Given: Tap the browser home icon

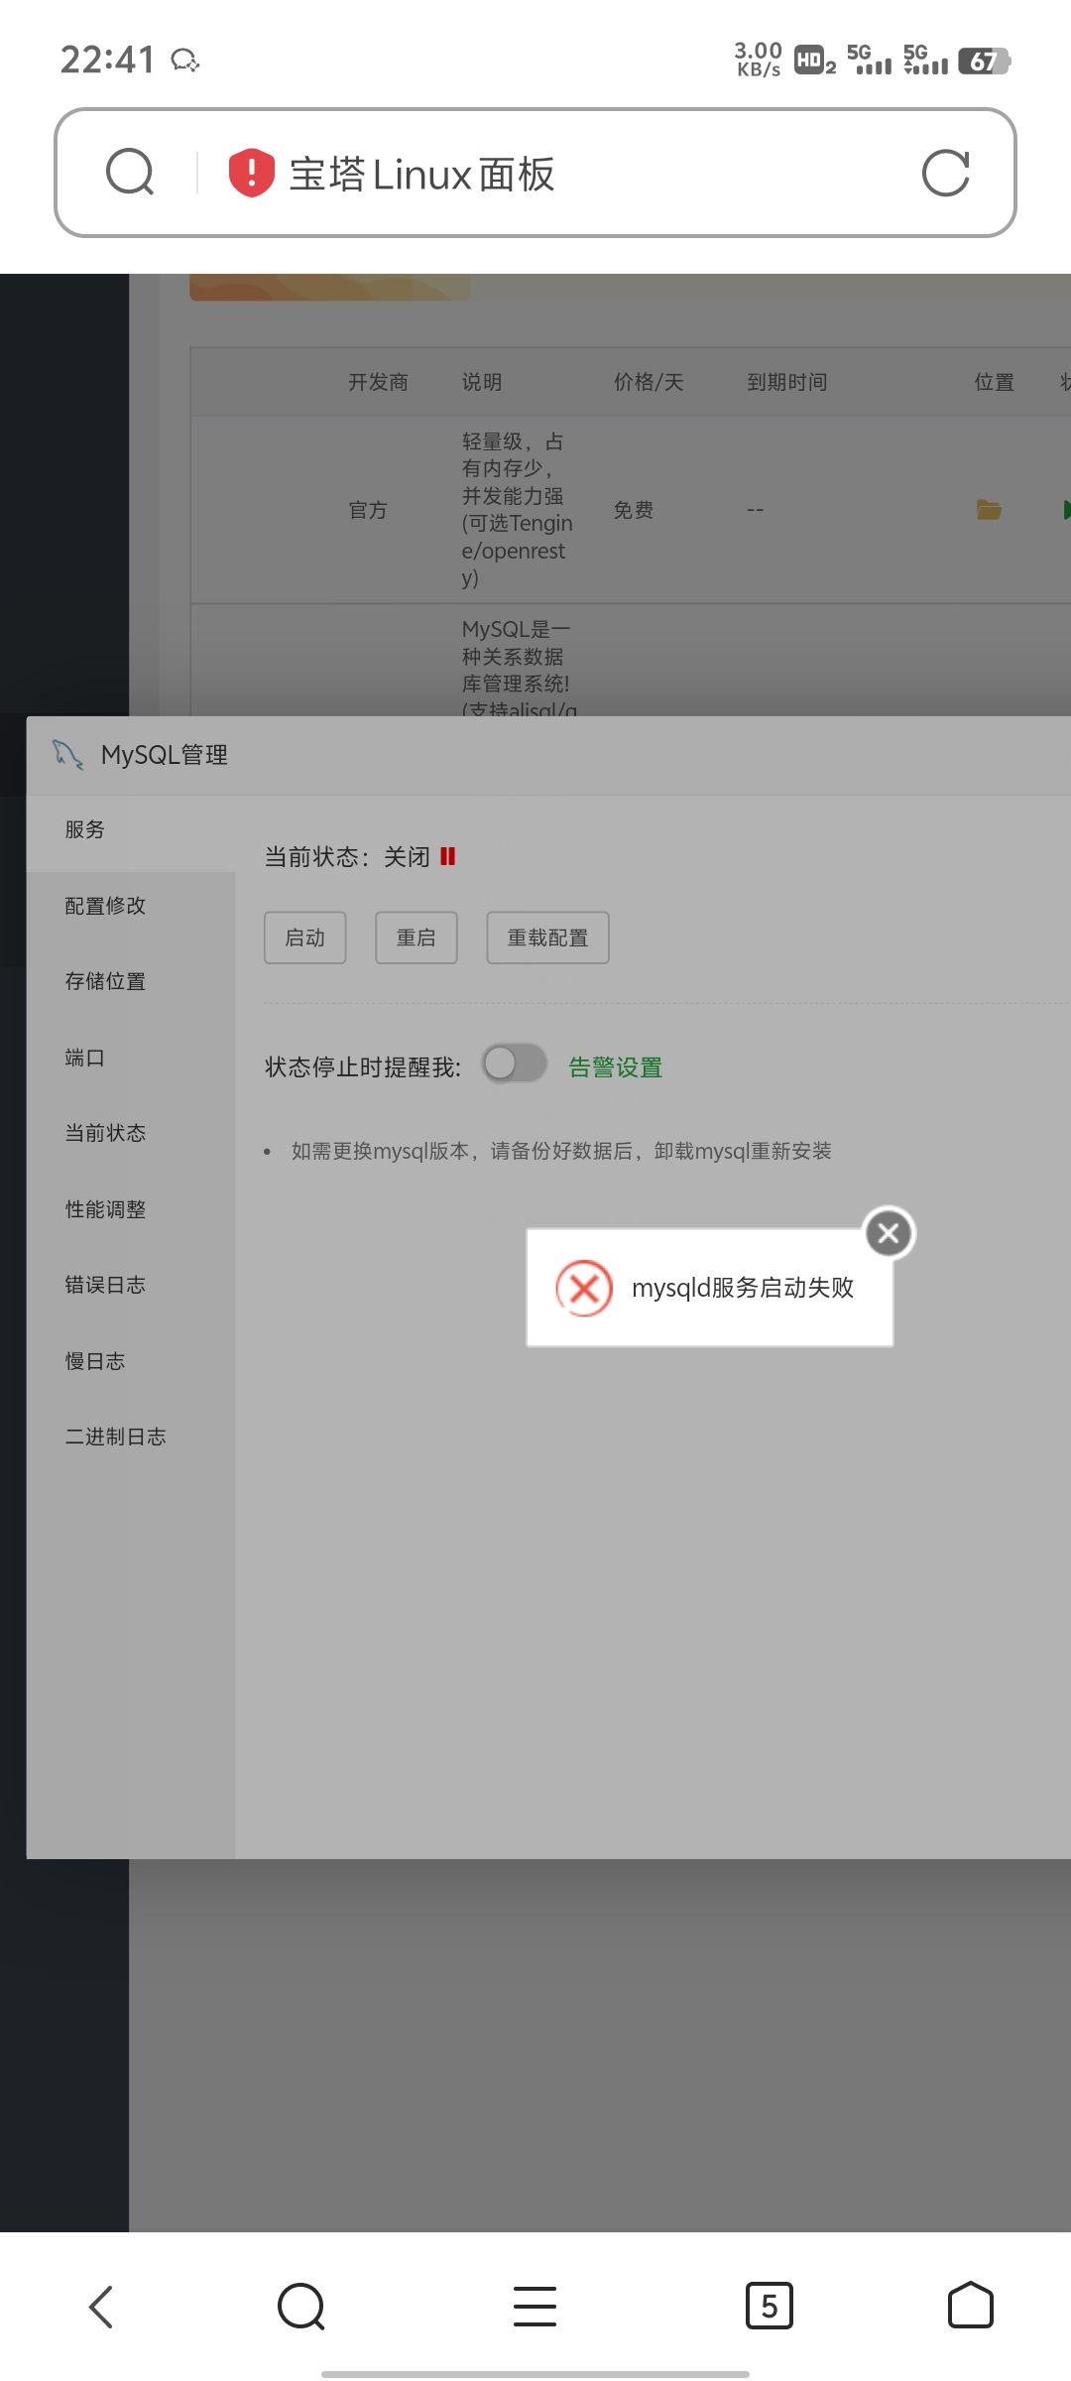Looking at the screenshot, I should coord(971,2305).
